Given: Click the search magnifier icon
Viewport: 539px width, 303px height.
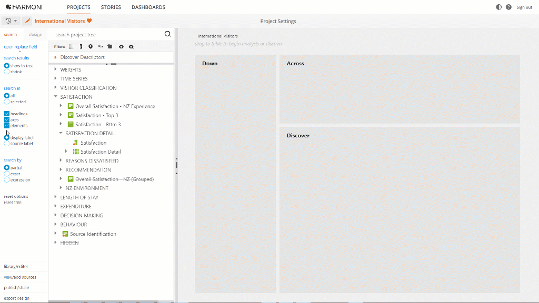Looking at the screenshot, I should (x=167, y=34).
